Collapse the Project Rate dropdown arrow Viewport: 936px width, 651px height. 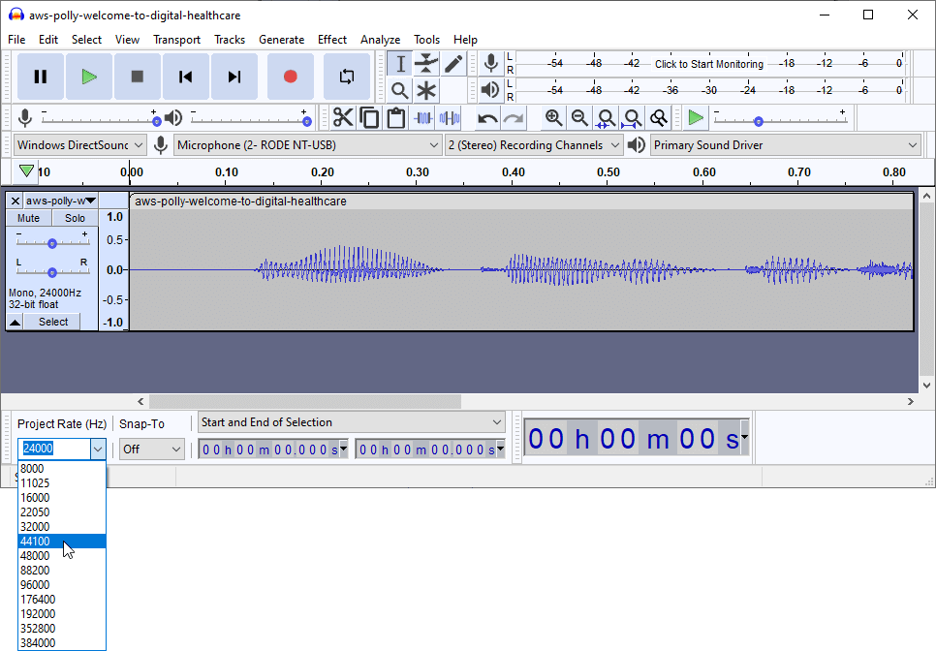(x=98, y=449)
